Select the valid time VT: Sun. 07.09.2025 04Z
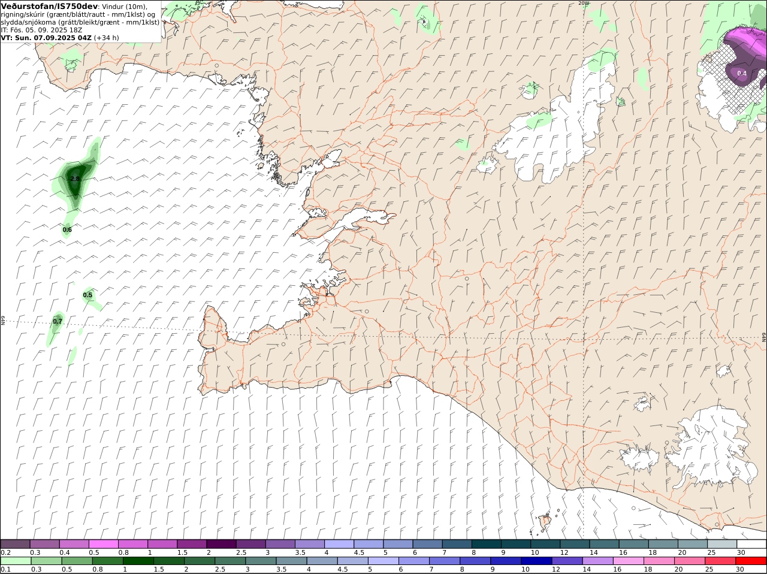The height and width of the screenshot is (574, 767). click(x=46, y=38)
